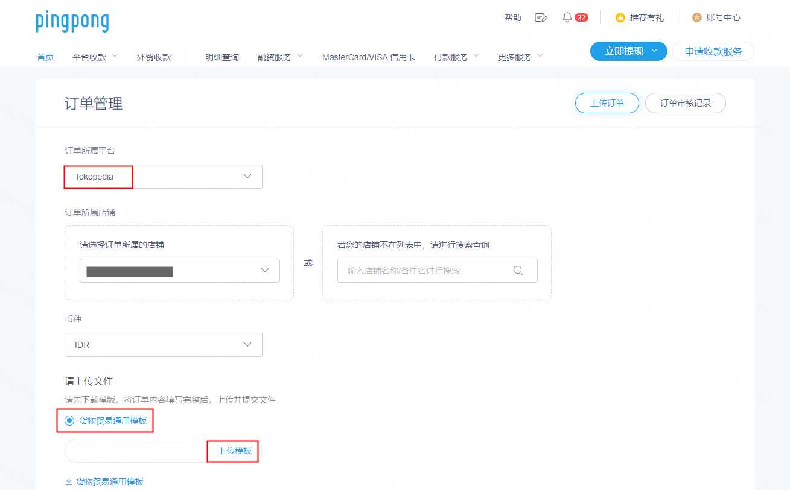Image resolution: width=790 pixels, height=490 pixels.
Task: Open MasterCard/VISA 信用卡 menu item
Action: coord(369,57)
